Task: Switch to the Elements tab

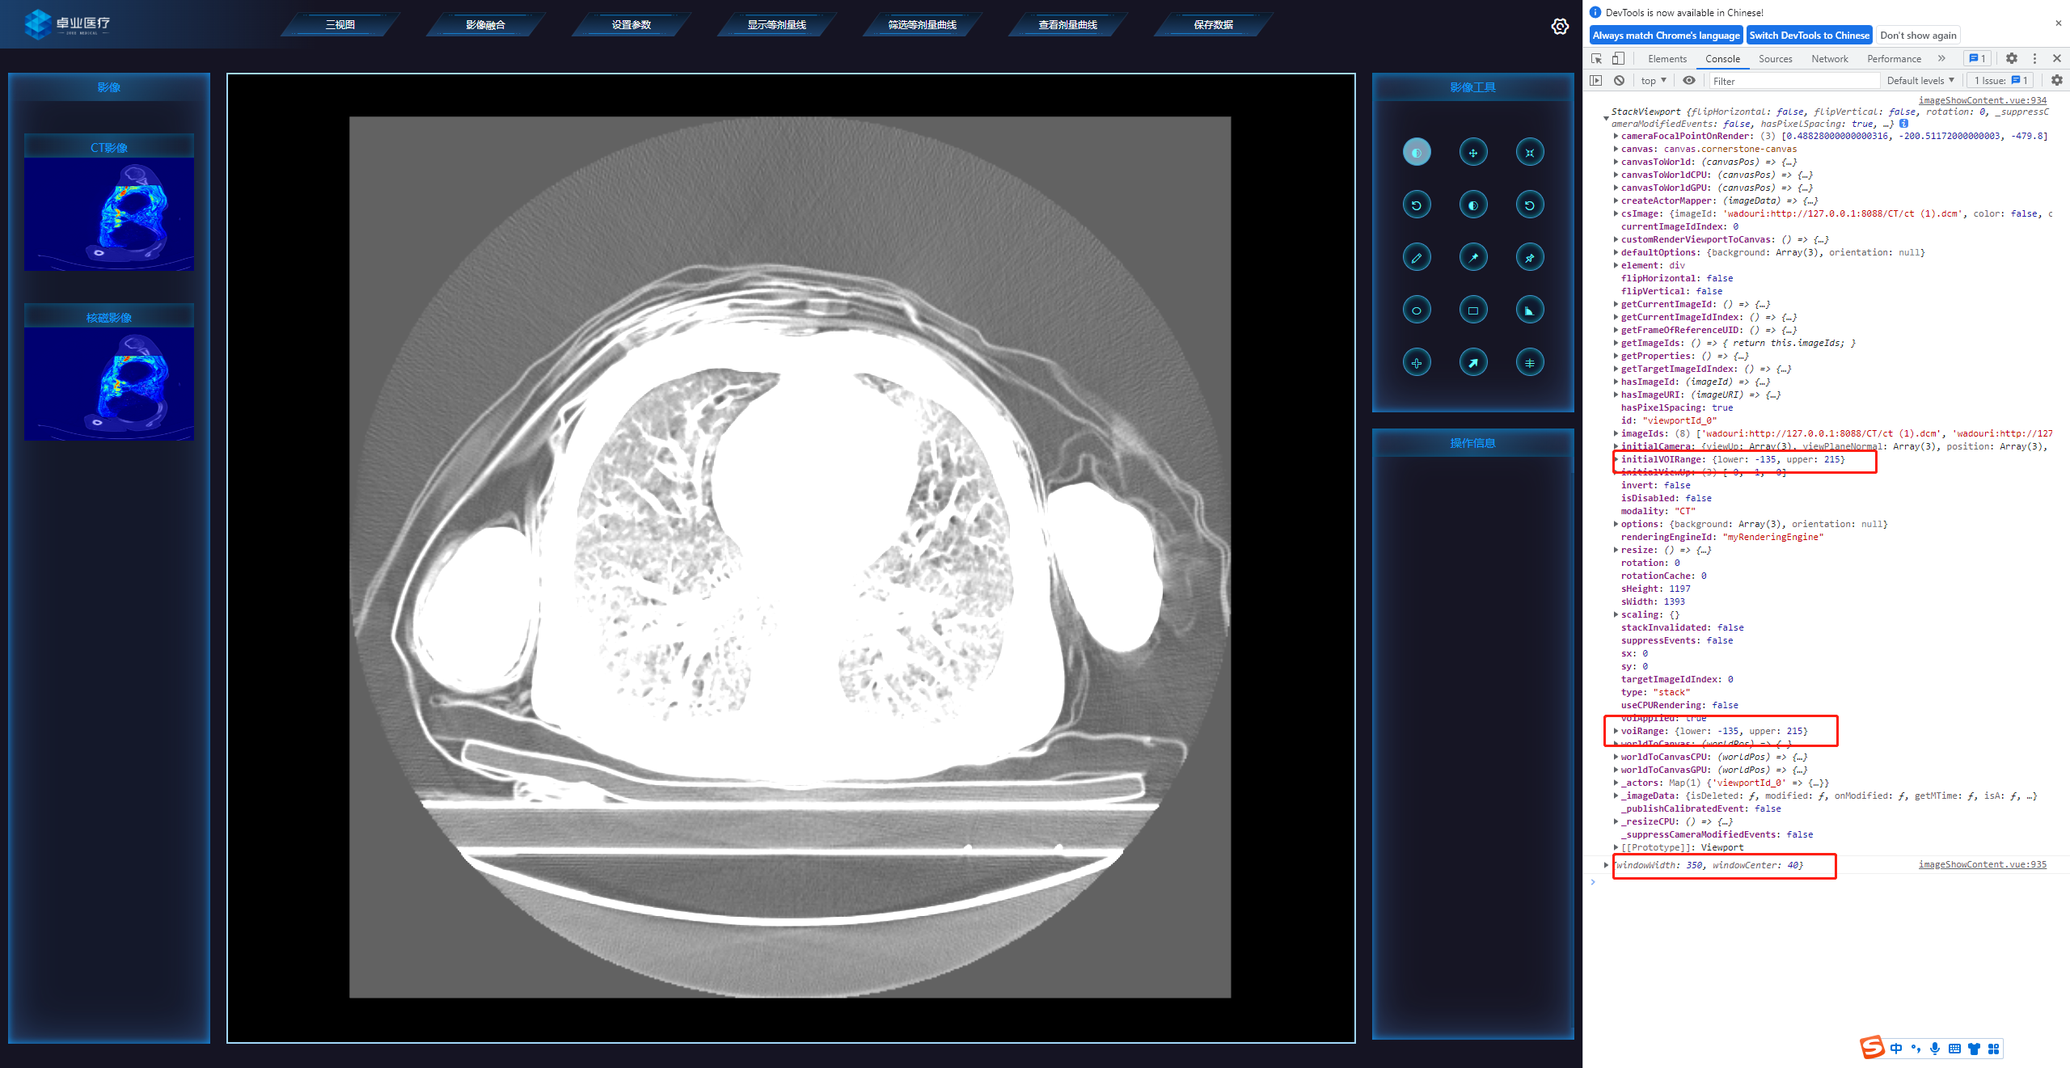Action: (x=1667, y=59)
